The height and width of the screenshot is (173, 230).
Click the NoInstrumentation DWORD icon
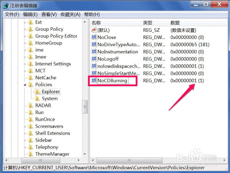pyautogui.click(x=94, y=52)
